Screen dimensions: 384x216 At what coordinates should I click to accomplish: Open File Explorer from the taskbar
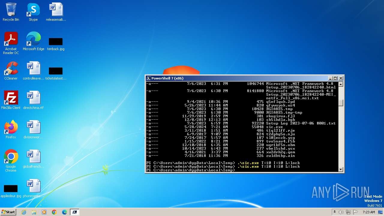click(34, 212)
